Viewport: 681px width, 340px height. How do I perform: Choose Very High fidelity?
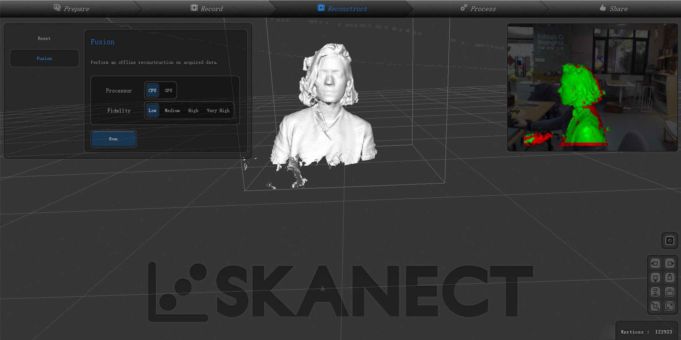point(218,110)
